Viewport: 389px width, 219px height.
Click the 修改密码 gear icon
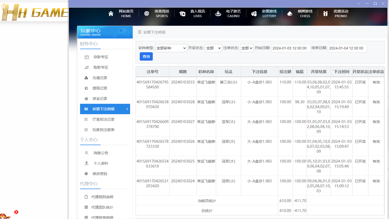86,174
